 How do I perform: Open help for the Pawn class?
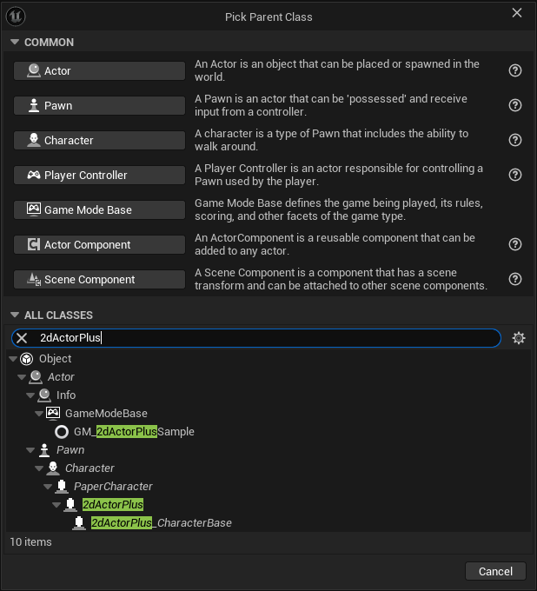coord(515,105)
